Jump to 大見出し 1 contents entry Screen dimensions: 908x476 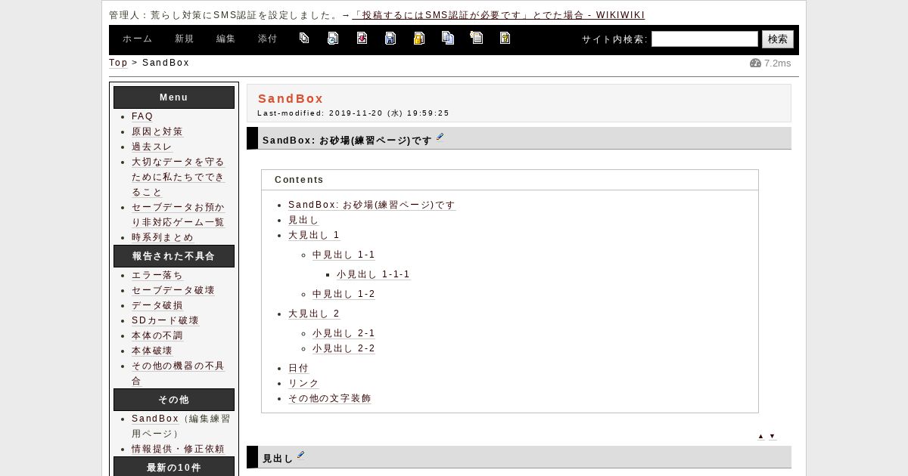(314, 235)
